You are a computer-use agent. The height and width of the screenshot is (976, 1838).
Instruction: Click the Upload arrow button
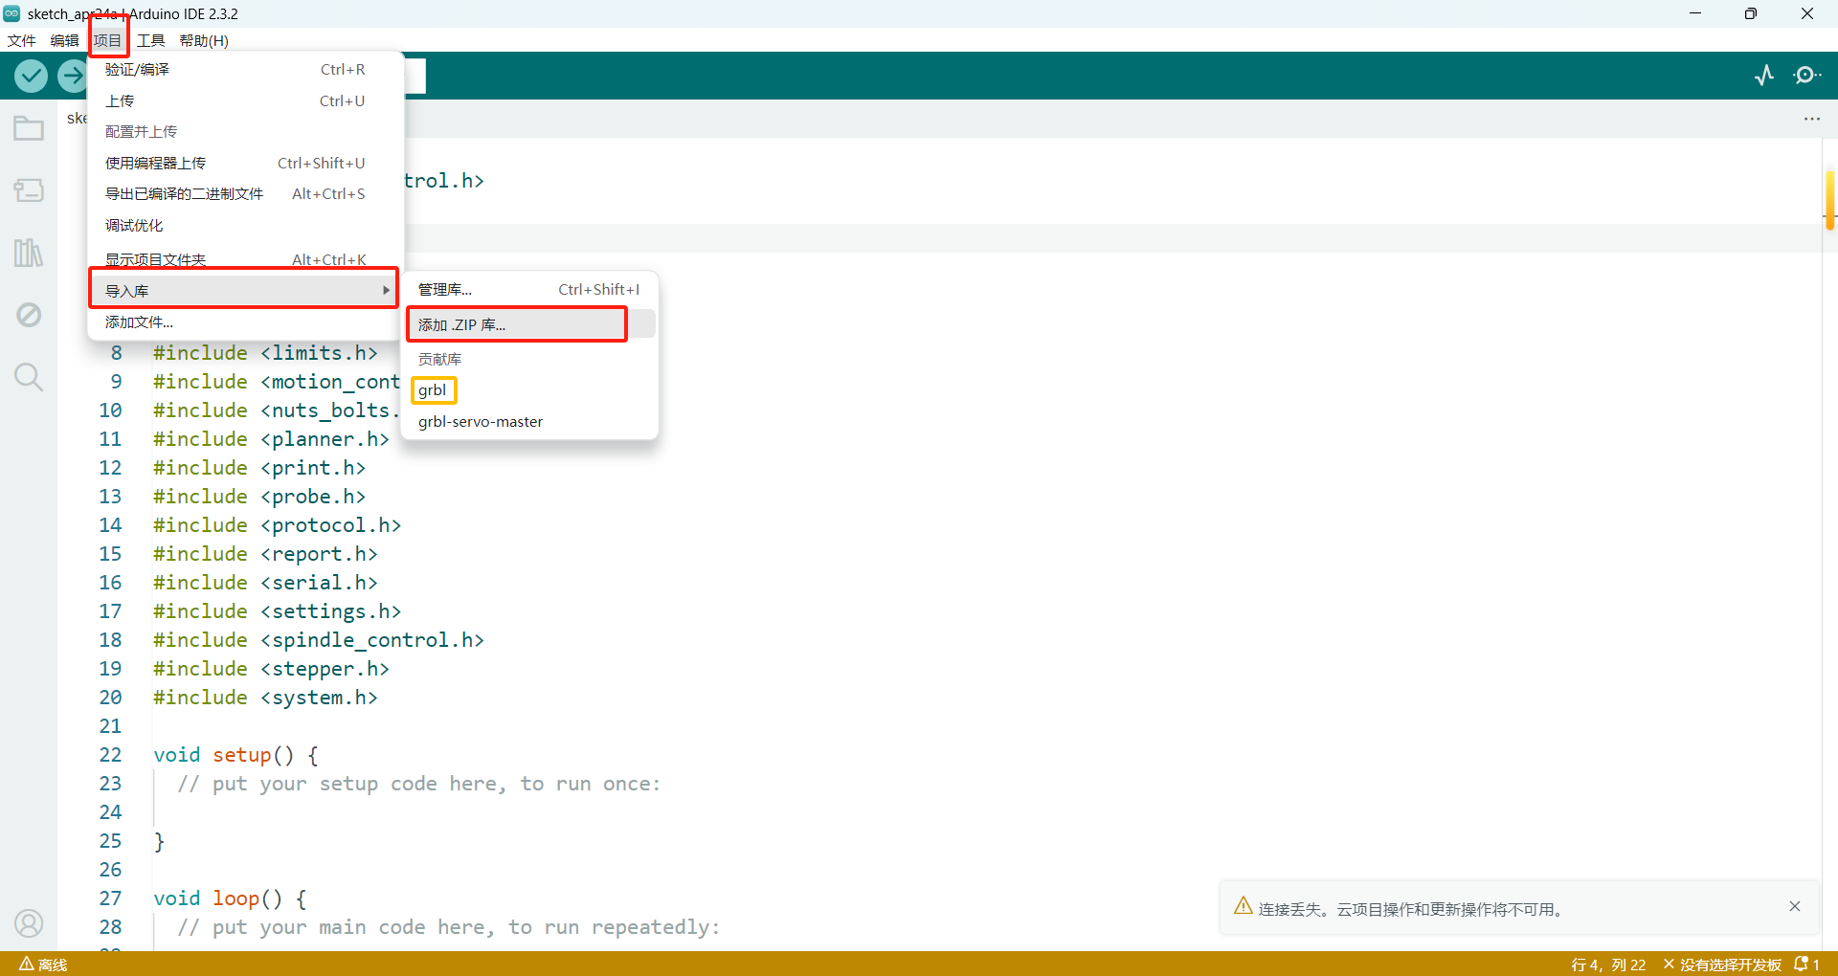click(x=73, y=76)
